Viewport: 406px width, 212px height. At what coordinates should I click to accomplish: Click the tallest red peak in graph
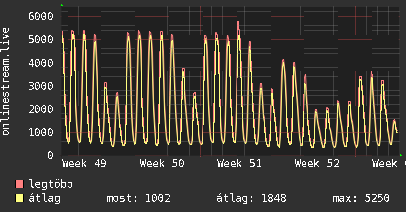click(238, 22)
